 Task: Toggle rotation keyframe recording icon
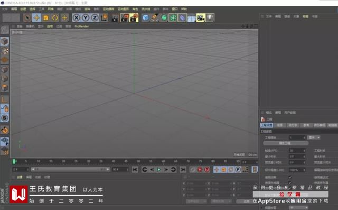(231, 170)
